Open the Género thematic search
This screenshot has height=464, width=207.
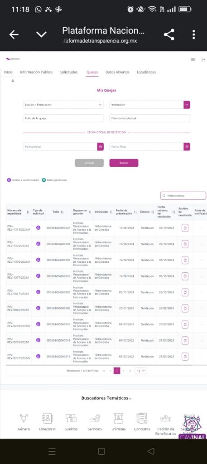(x=24, y=422)
